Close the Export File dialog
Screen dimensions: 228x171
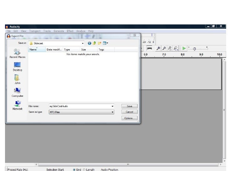click(135, 35)
